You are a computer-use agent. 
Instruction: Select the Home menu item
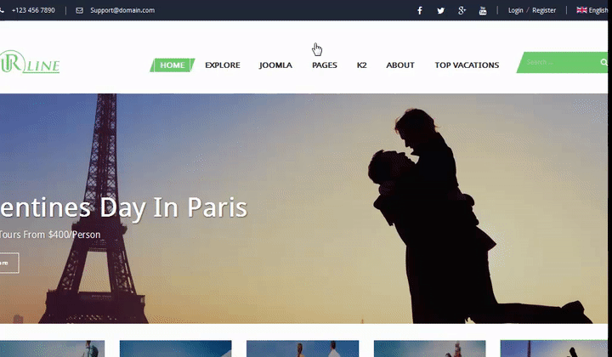tap(173, 65)
